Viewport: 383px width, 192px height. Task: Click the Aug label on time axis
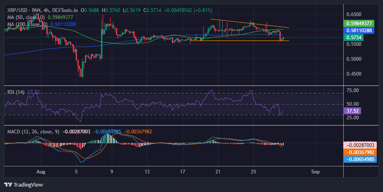click(41, 172)
